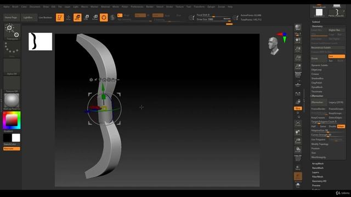Screen dimensions: 351x197
Task: Expand the ShadowBox section
Action: point(318,78)
